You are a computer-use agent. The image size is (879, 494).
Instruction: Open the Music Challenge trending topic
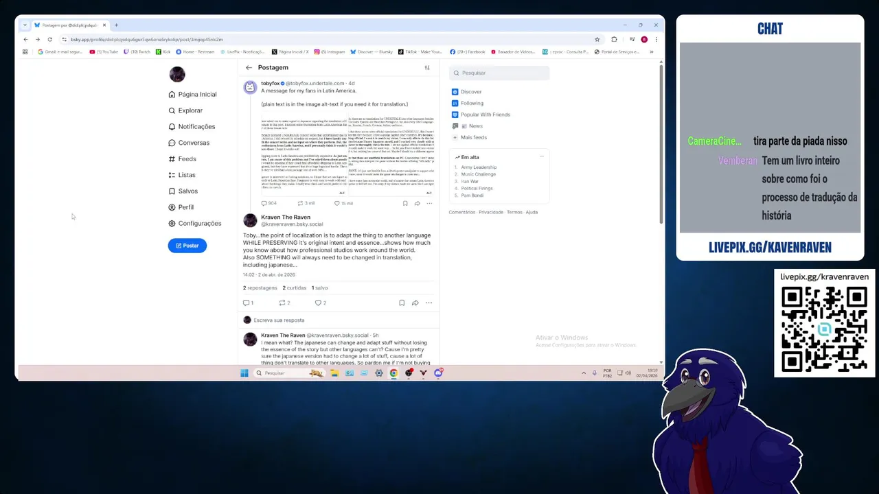[478, 174]
